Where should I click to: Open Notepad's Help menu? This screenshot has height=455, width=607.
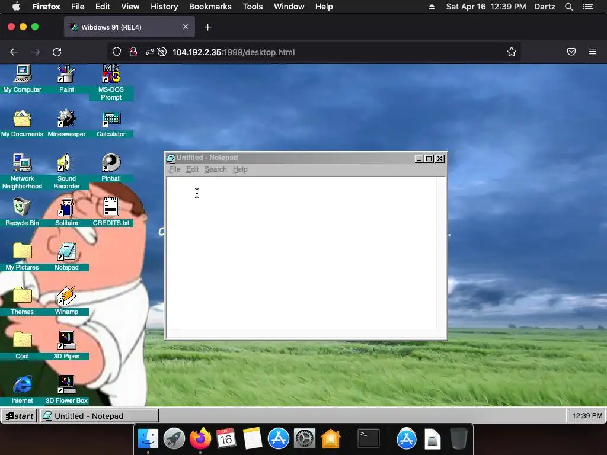[x=240, y=169]
